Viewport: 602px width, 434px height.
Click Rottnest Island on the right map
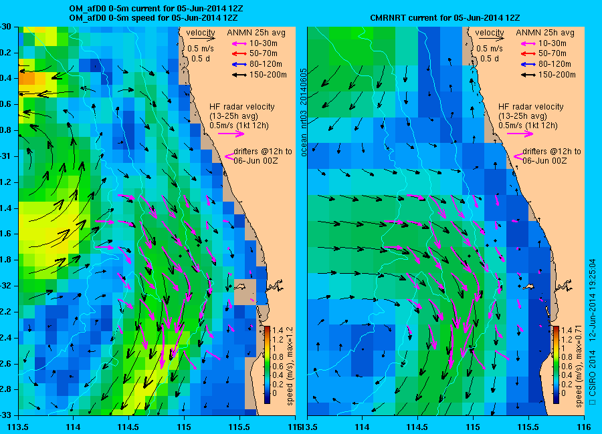pos(530,286)
